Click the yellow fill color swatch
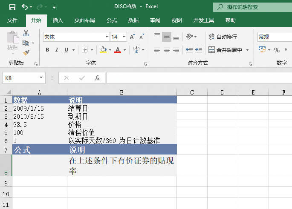 coord(103,50)
